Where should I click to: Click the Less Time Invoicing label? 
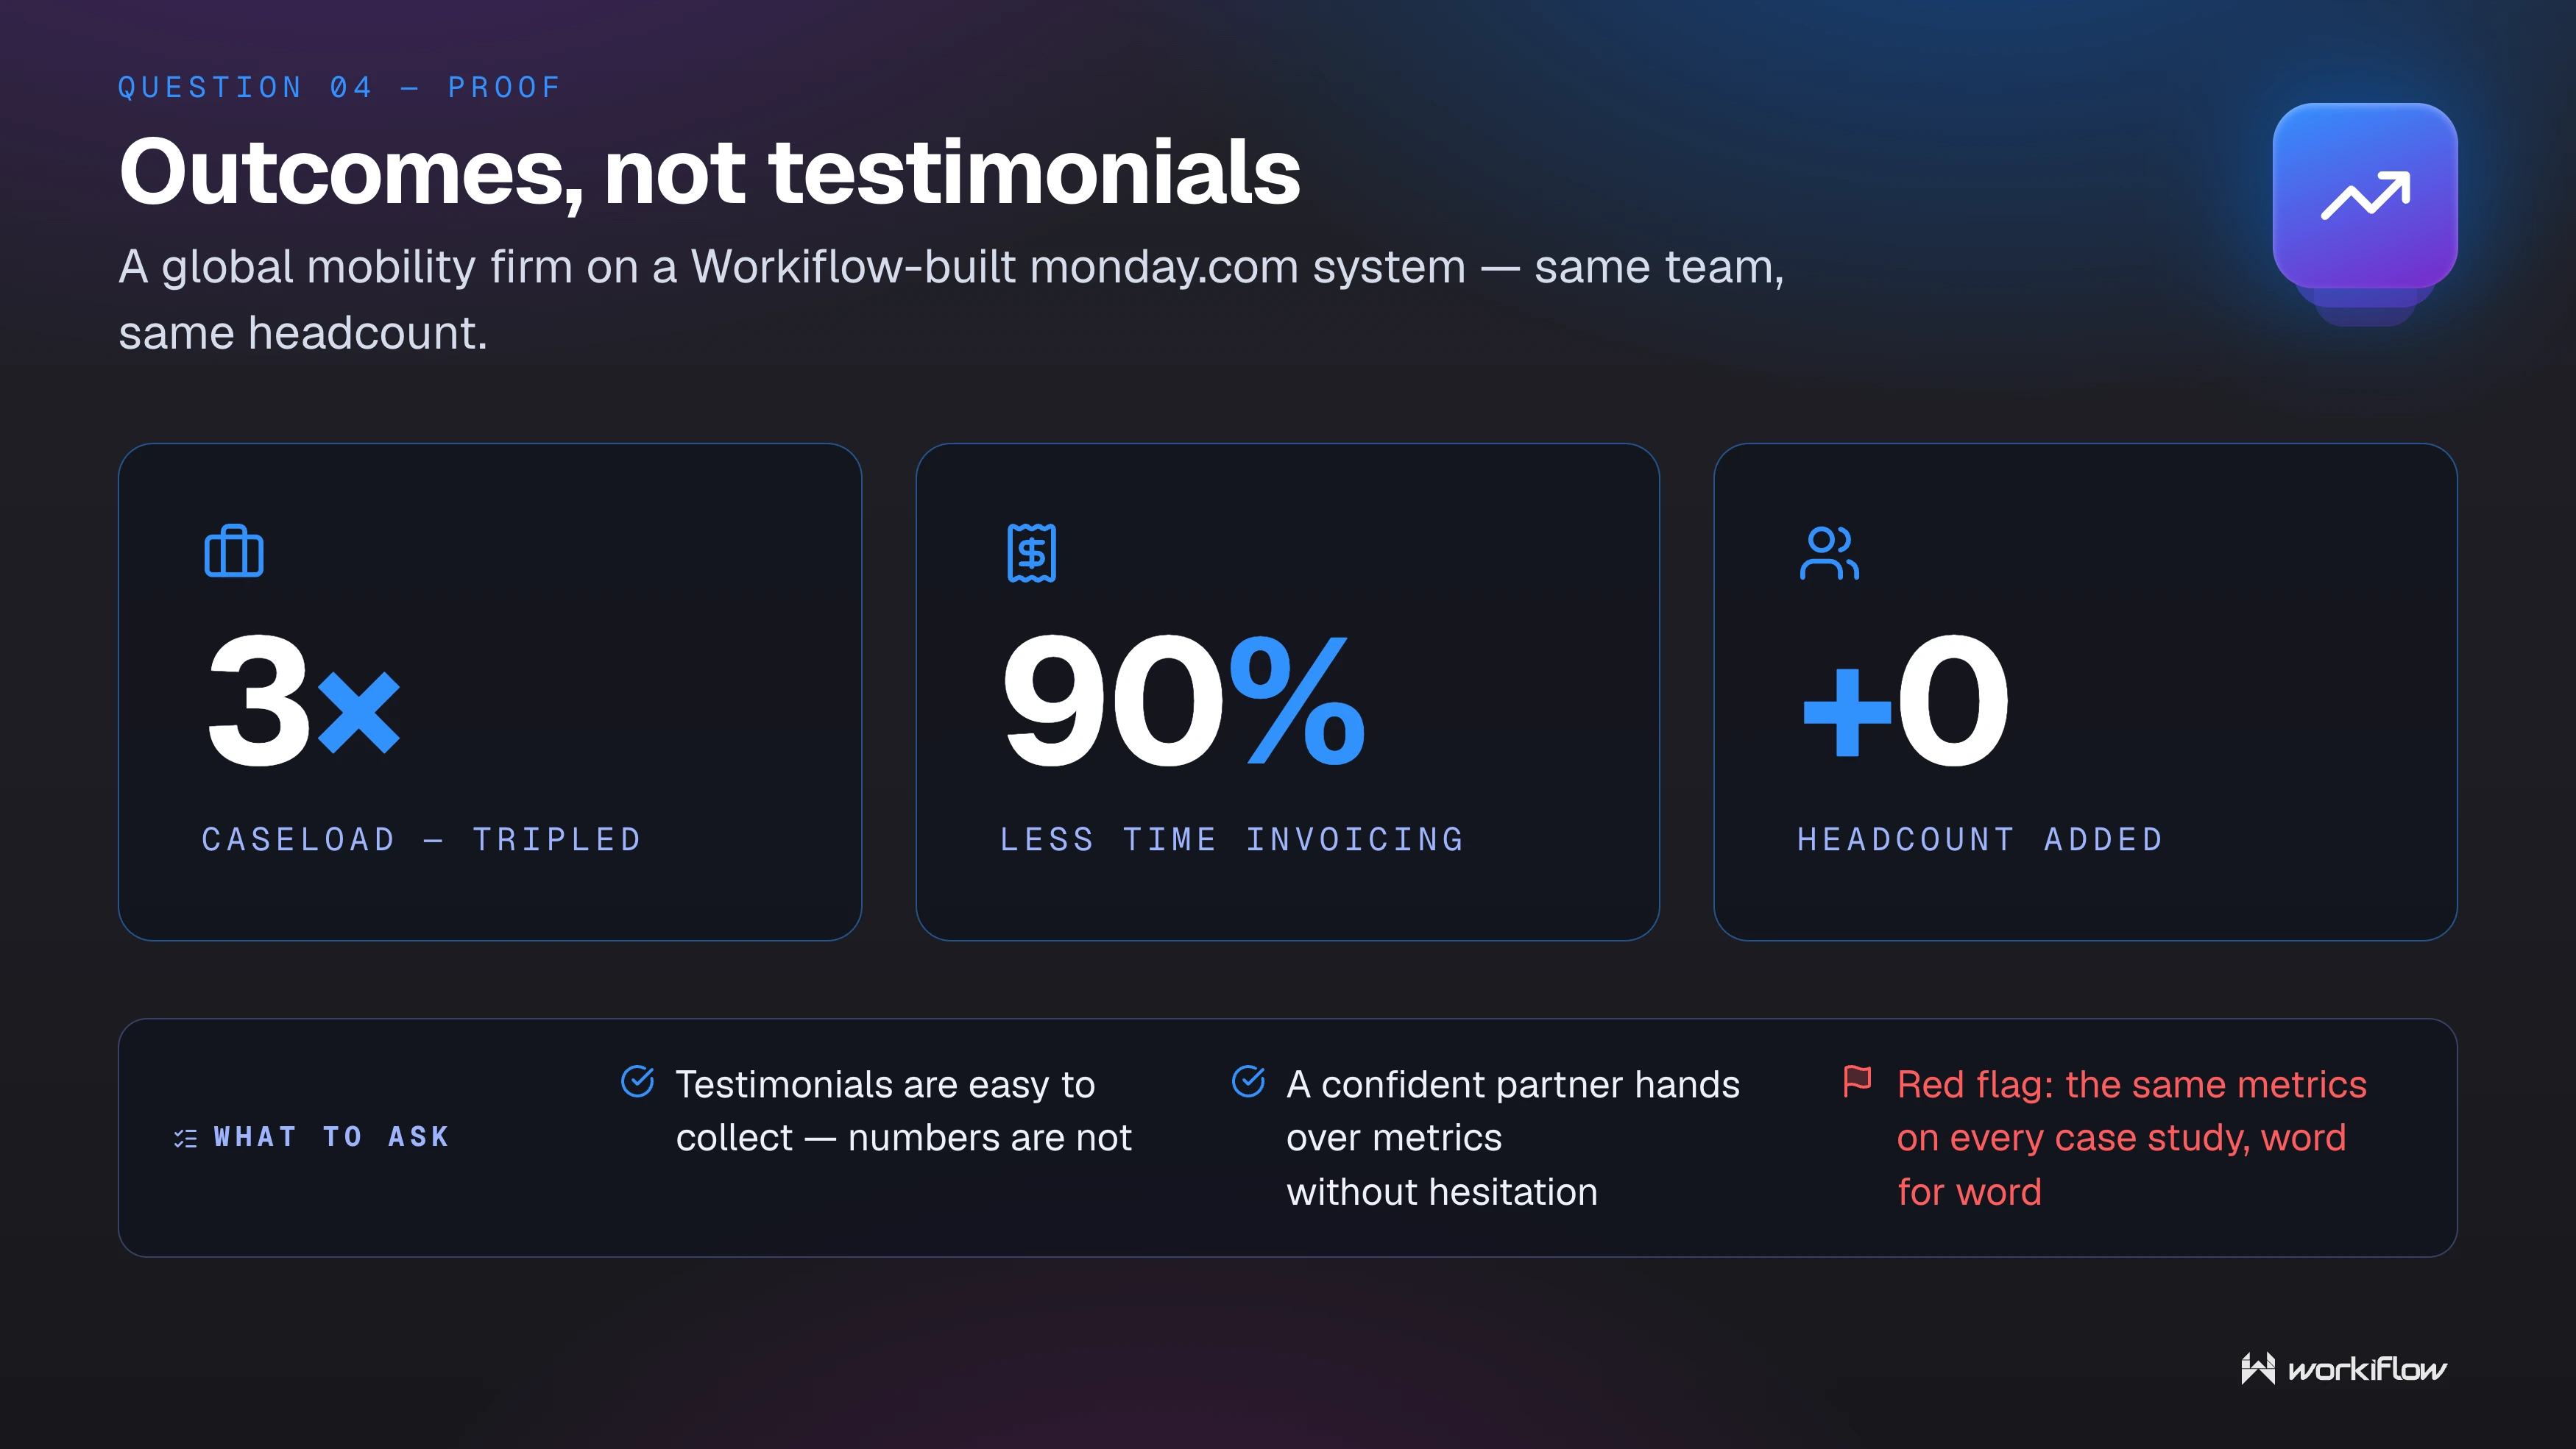pyautogui.click(x=1232, y=839)
